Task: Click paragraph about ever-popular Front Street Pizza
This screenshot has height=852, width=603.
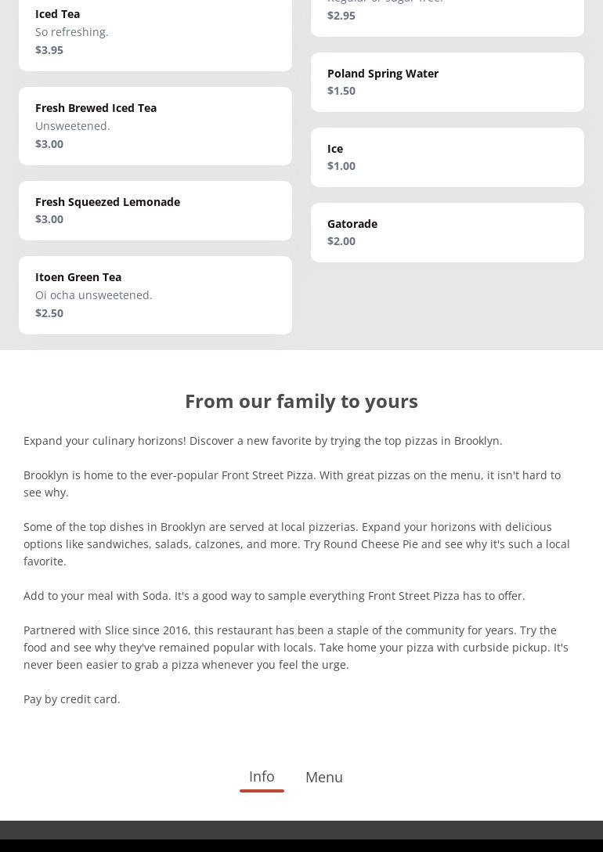Action: click(x=292, y=483)
